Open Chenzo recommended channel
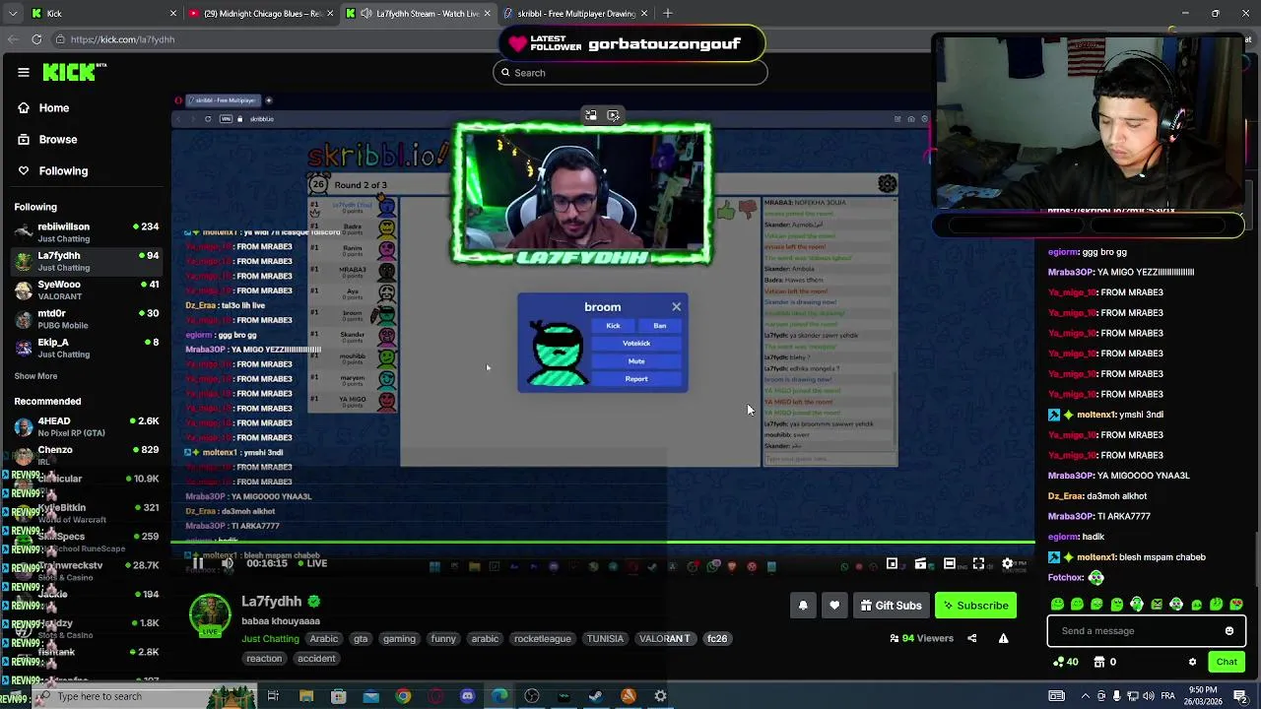Screen dimensions: 1261x709 point(86,455)
